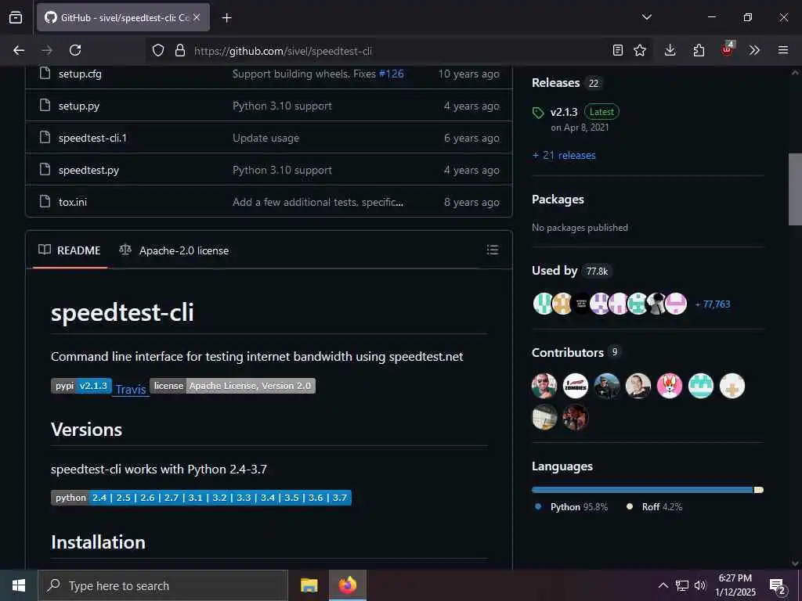Open Firefox View icon in tab bar
Viewport: 802px width, 601px height.
[x=16, y=17]
